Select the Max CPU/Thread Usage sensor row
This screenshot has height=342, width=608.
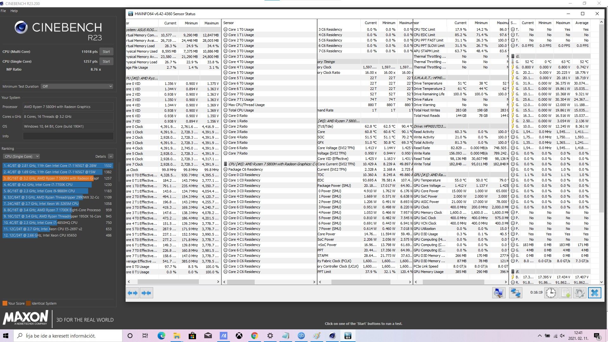coord(270,105)
